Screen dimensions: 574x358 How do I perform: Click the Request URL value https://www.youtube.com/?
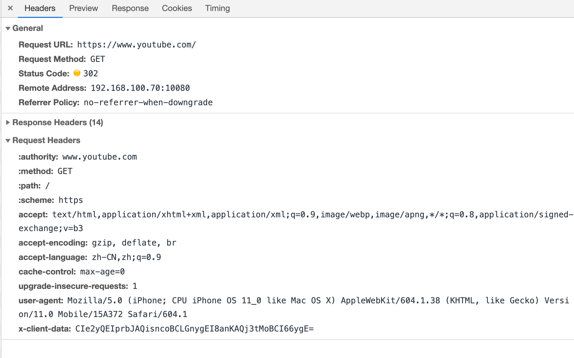[136, 45]
